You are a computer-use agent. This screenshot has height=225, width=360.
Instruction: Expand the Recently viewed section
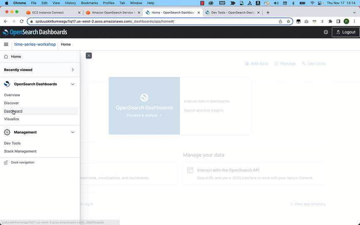(40, 70)
